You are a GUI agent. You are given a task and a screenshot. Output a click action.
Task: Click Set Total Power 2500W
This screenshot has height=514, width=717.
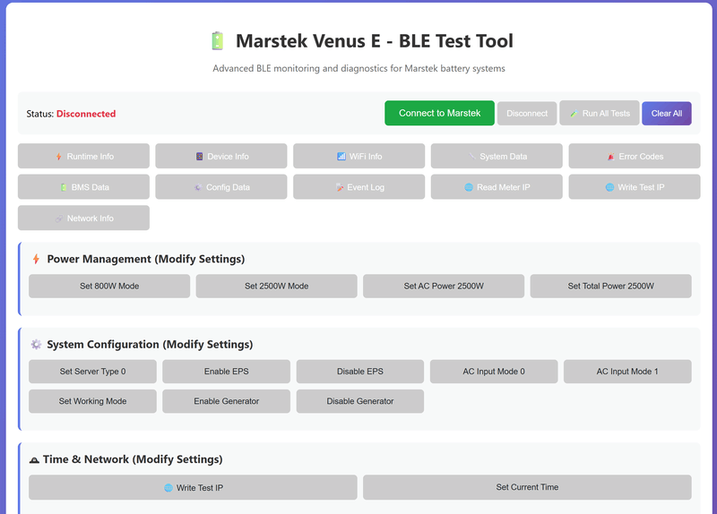click(610, 286)
